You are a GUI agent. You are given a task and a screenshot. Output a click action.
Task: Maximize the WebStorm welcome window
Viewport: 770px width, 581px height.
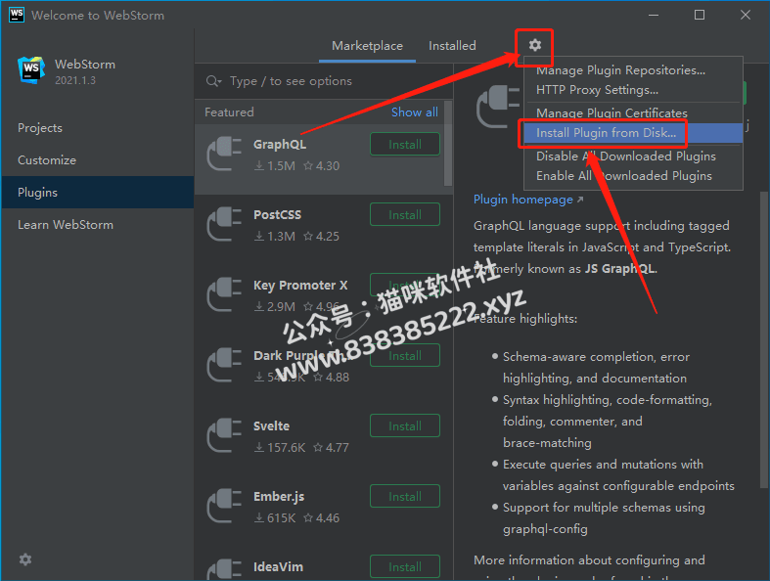tap(700, 15)
